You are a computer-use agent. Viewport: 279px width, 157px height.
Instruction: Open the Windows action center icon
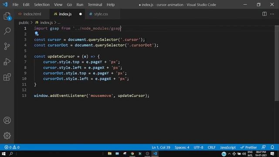272,154
